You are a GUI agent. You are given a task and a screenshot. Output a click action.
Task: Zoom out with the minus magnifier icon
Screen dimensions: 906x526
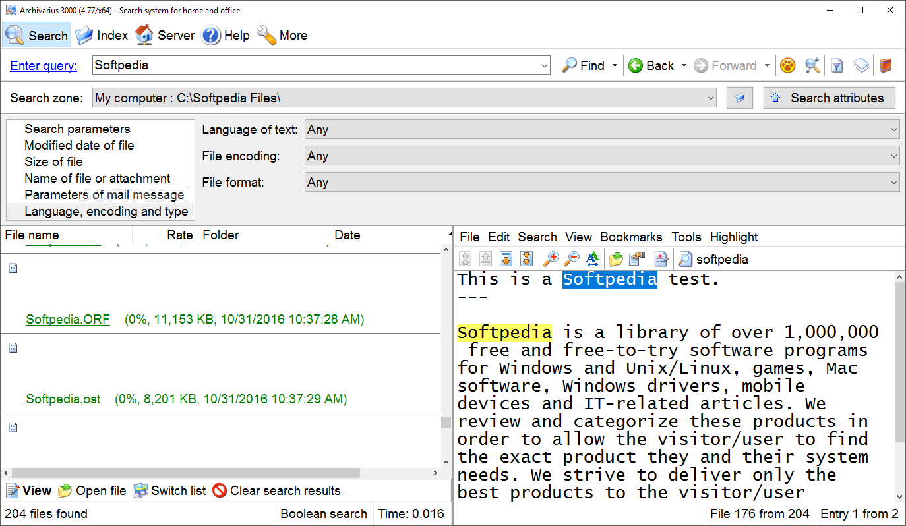[571, 259]
